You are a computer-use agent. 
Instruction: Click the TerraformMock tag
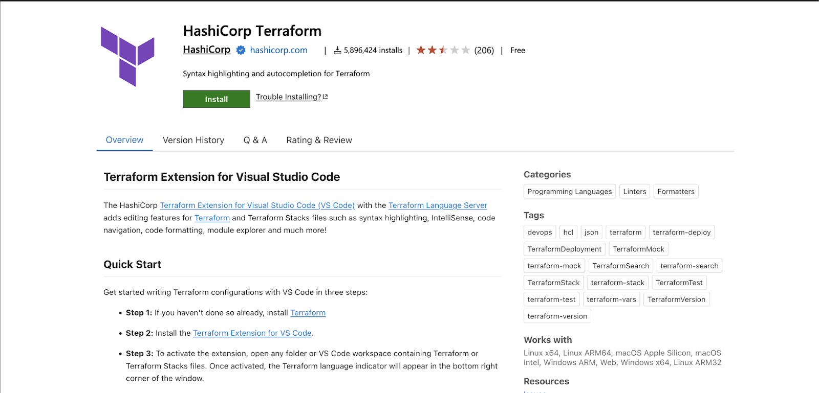[x=638, y=249]
